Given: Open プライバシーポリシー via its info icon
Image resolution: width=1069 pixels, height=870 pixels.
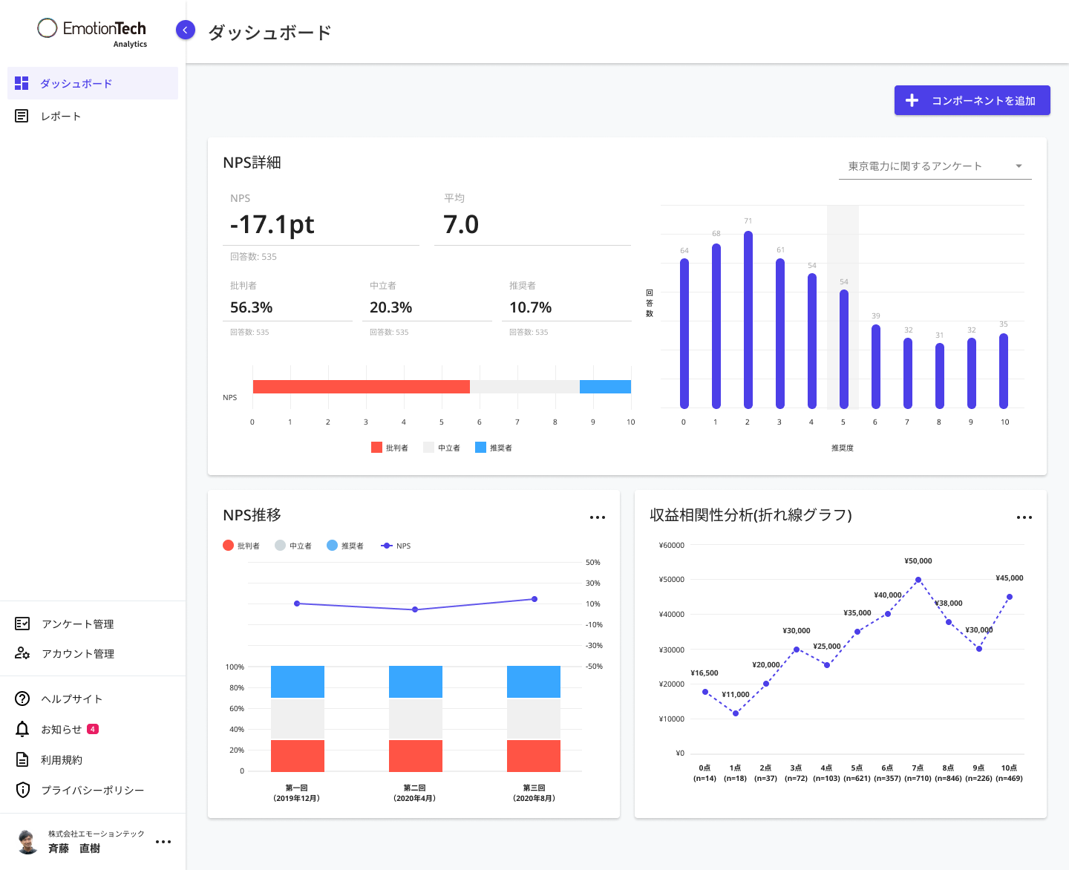Looking at the screenshot, I should [22, 790].
